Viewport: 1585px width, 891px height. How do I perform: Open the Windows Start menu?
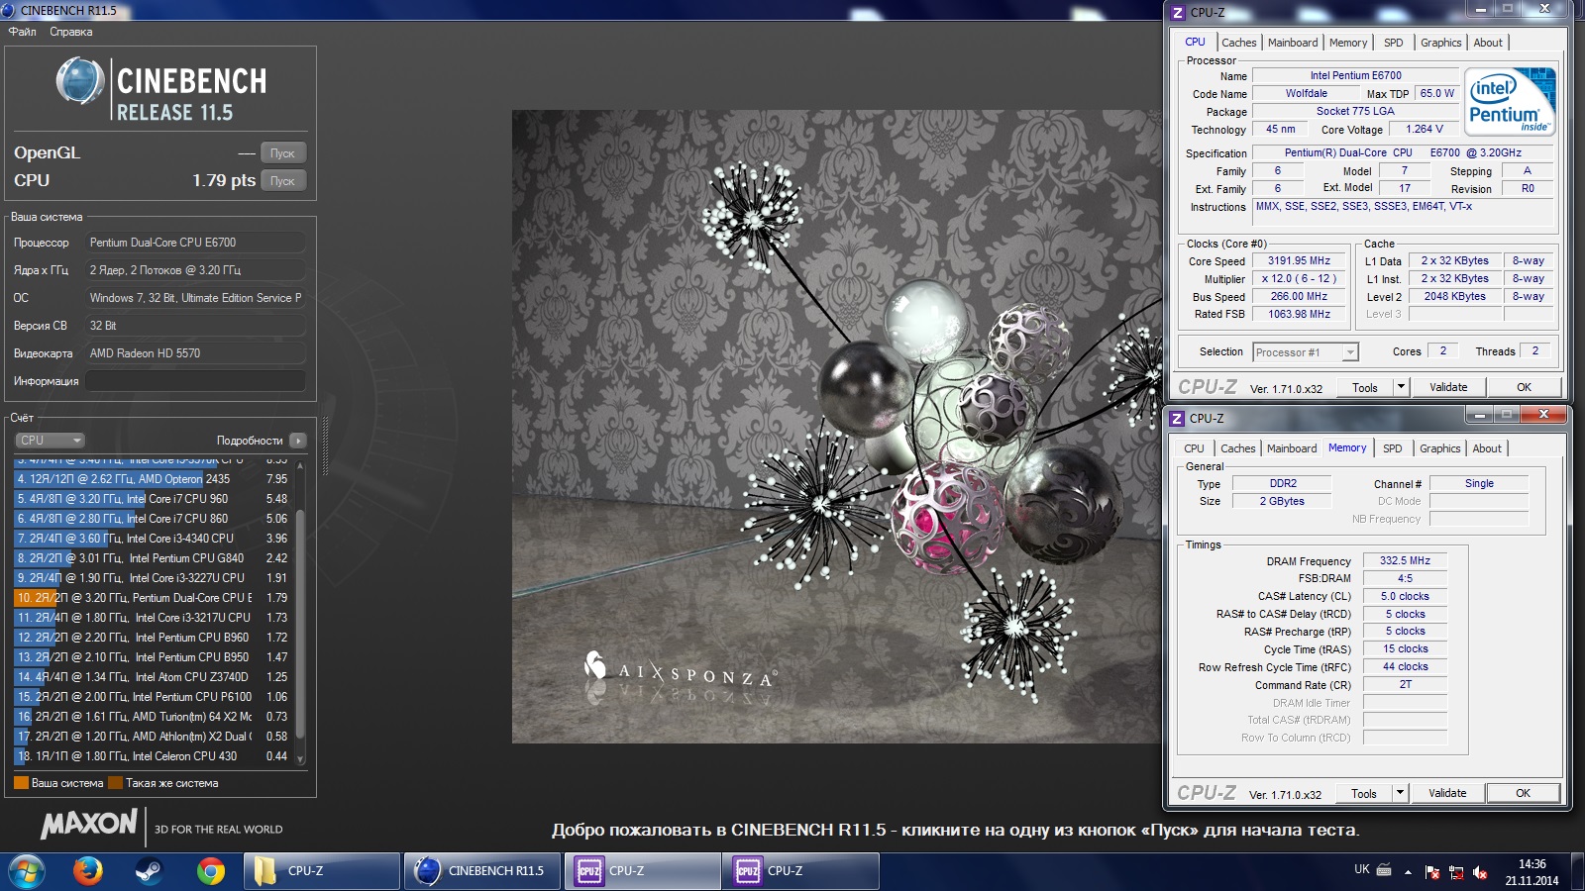coord(27,871)
